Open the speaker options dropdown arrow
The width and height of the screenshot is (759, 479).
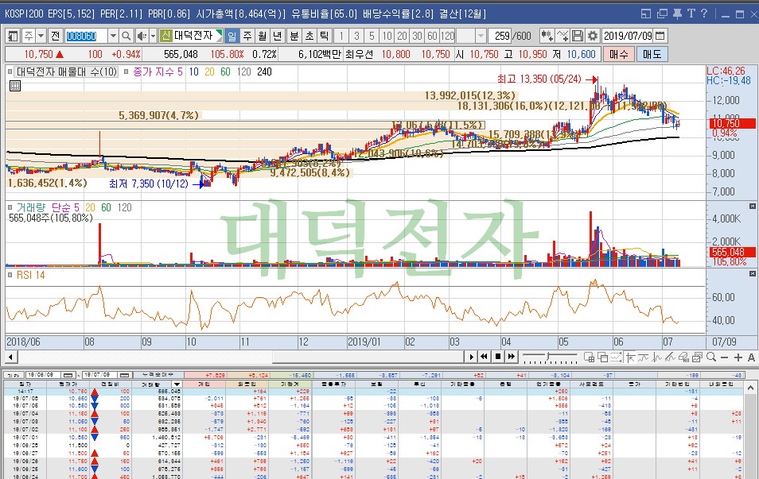point(153,36)
